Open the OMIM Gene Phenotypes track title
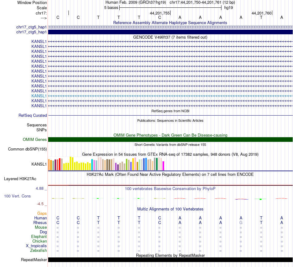The width and height of the screenshot is (293, 267). click(170, 135)
